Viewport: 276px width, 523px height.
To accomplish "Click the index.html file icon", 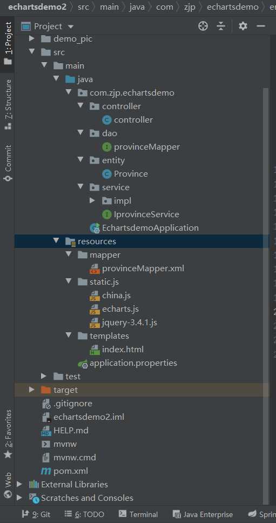I will pos(95,350).
